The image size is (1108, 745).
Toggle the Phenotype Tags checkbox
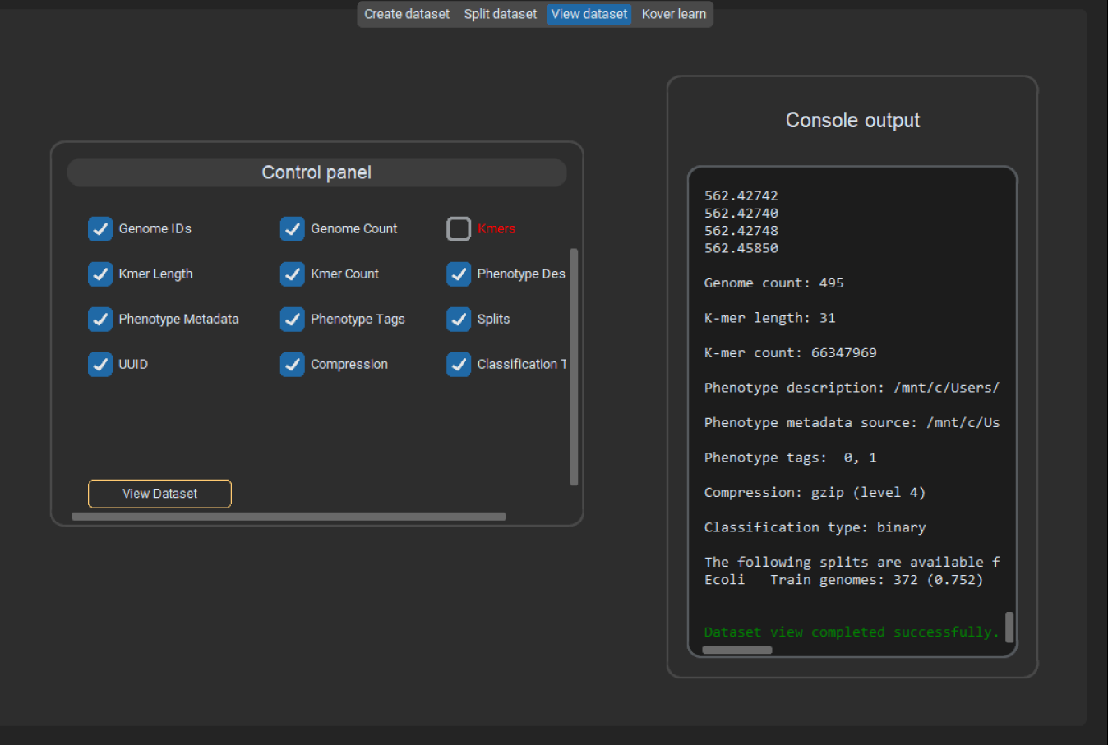tap(293, 320)
